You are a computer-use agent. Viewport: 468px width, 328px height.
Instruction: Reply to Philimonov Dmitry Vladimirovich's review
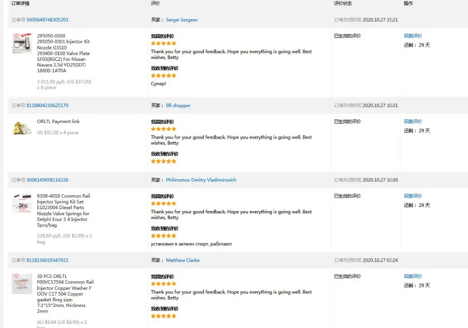413,196
